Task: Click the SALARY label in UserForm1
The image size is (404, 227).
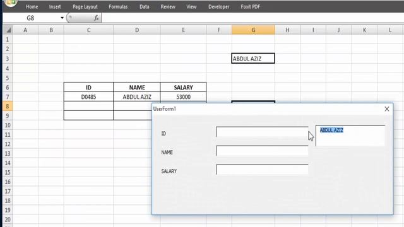Action: click(169, 171)
